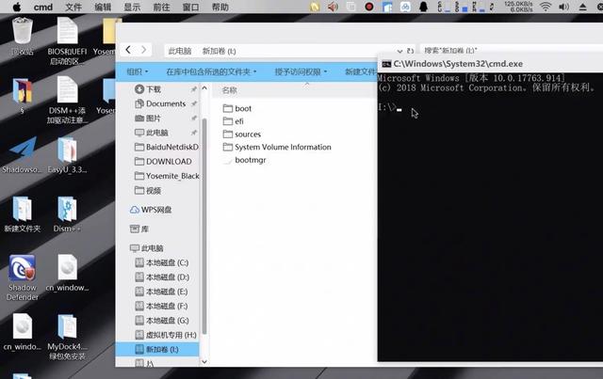Click 此电脑 in the address bar path

point(180,51)
